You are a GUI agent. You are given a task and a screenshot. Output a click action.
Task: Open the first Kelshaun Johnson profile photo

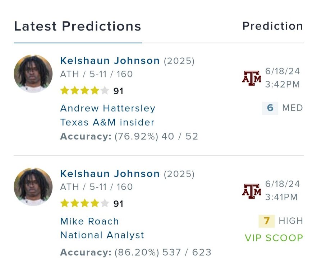[33, 74]
